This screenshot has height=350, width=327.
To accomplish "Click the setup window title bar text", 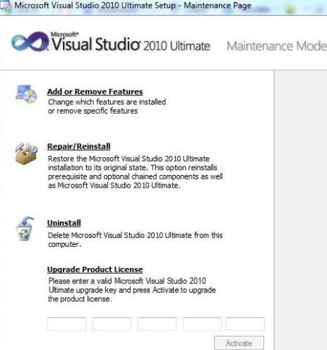I will [x=133, y=6].
